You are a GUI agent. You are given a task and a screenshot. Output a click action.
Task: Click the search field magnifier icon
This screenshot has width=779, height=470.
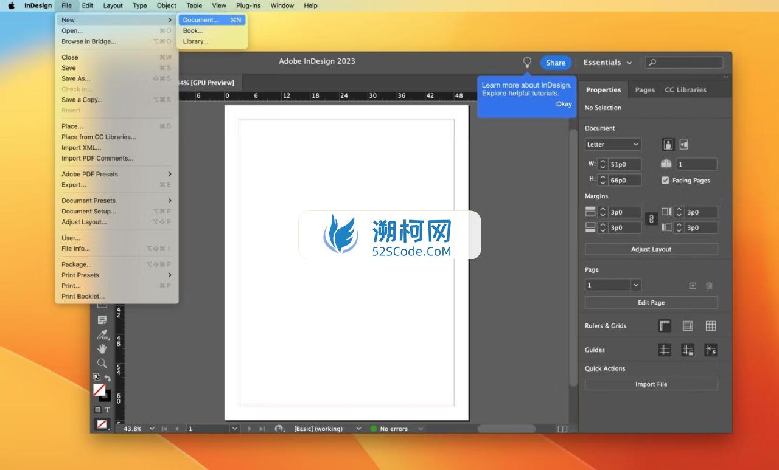click(x=652, y=62)
